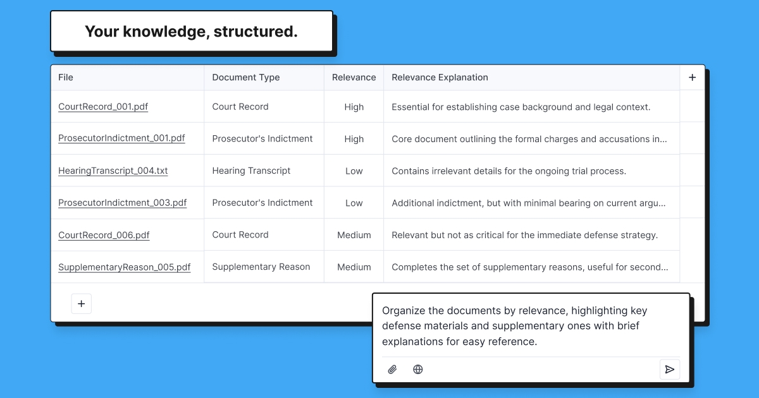This screenshot has height=398, width=759.
Task: Select the Document Type column header
Action: pyautogui.click(x=264, y=78)
